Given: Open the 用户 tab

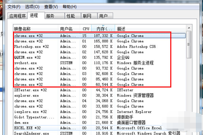Looking at the screenshot, I should pos(105,16).
